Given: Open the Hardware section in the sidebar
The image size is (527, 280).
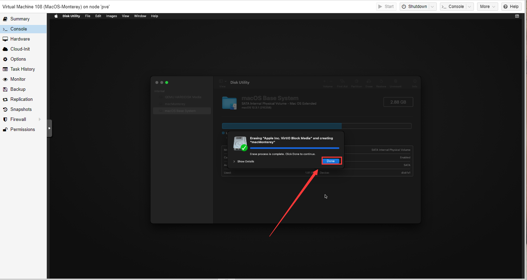Looking at the screenshot, I should (20, 39).
